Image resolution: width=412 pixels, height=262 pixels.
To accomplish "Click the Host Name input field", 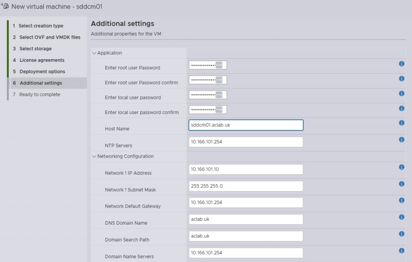I will (245, 125).
